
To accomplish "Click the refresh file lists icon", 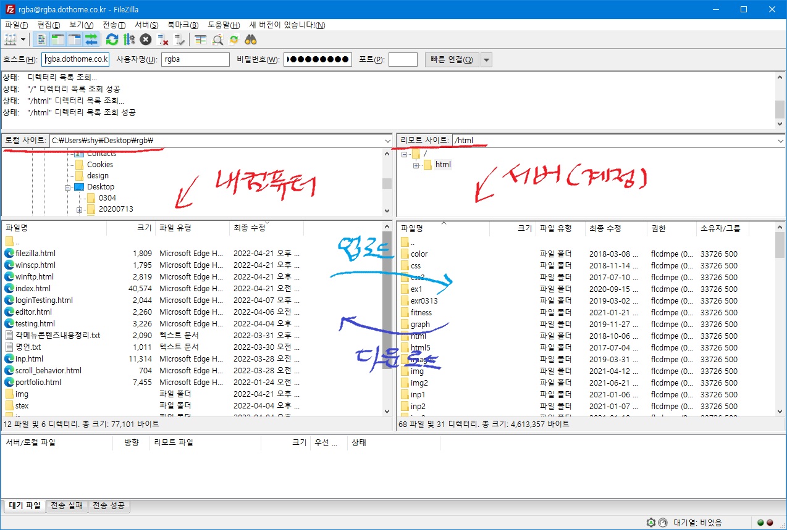I will pyautogui.click(x=112, y=39).
